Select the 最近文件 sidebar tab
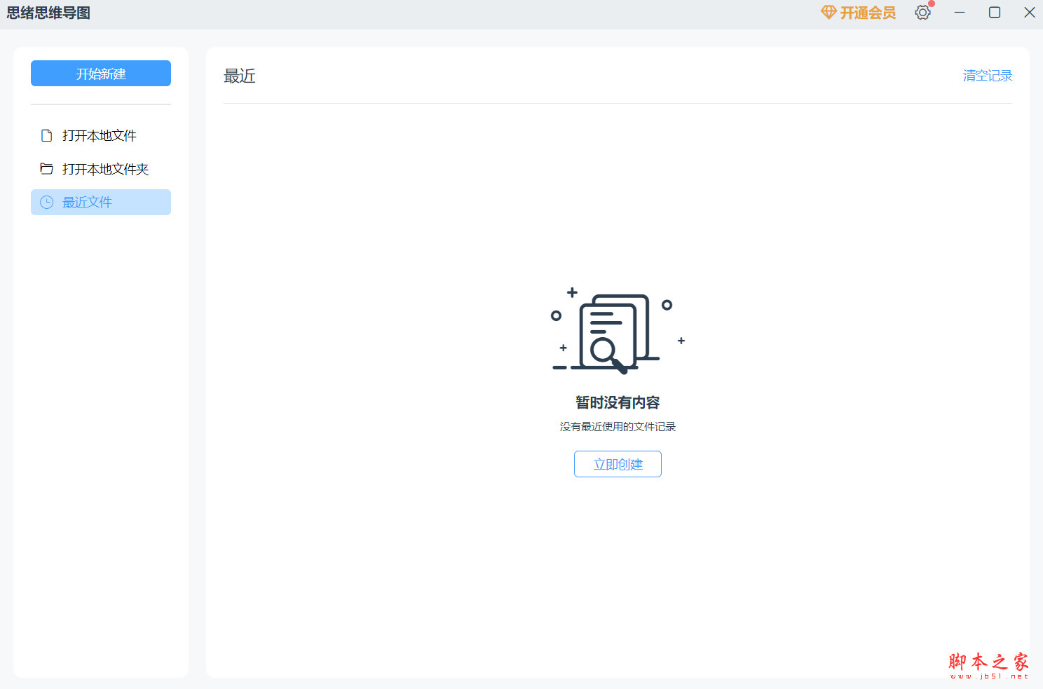 click(x=86, y=202)
